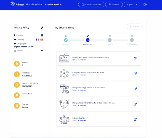This screenshot has height=138, width=162.
Task: Click the scales of justice illustration
Action: tap(64, 119)
